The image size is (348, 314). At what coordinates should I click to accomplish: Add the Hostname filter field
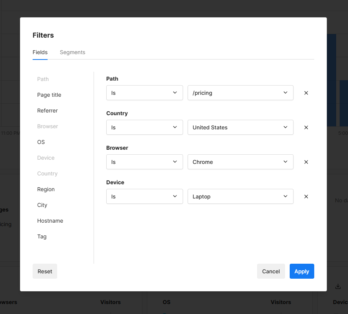pos(50,221)
